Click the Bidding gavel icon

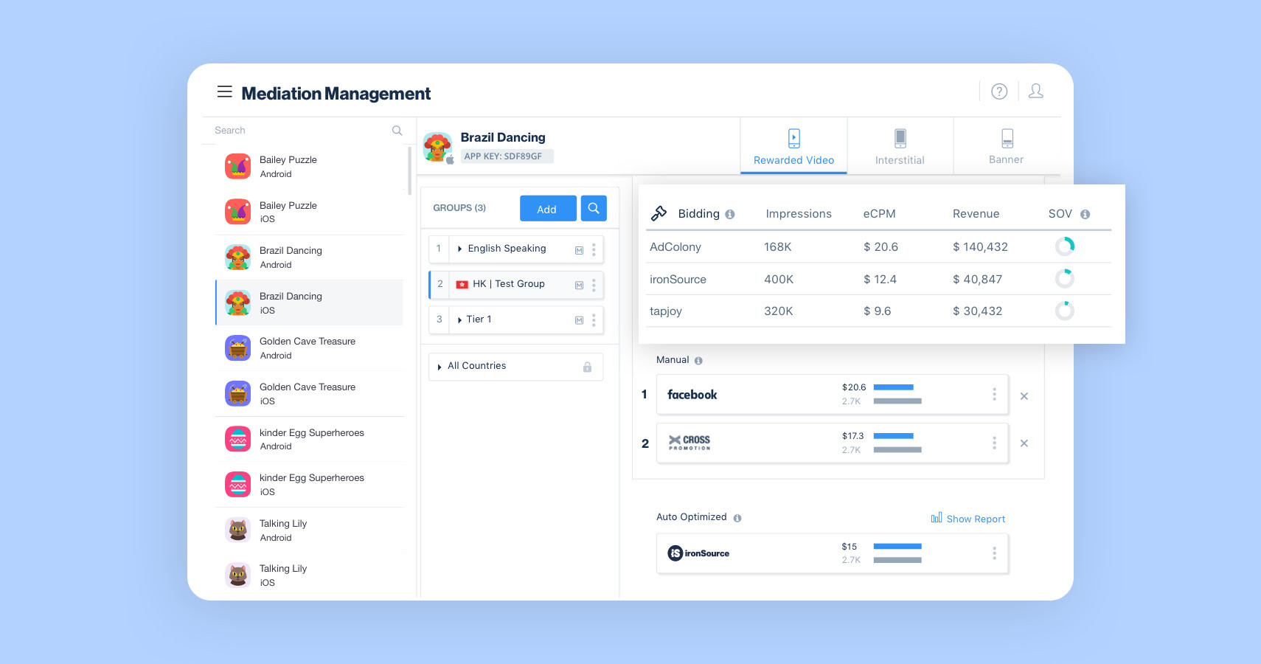(660, 212)
